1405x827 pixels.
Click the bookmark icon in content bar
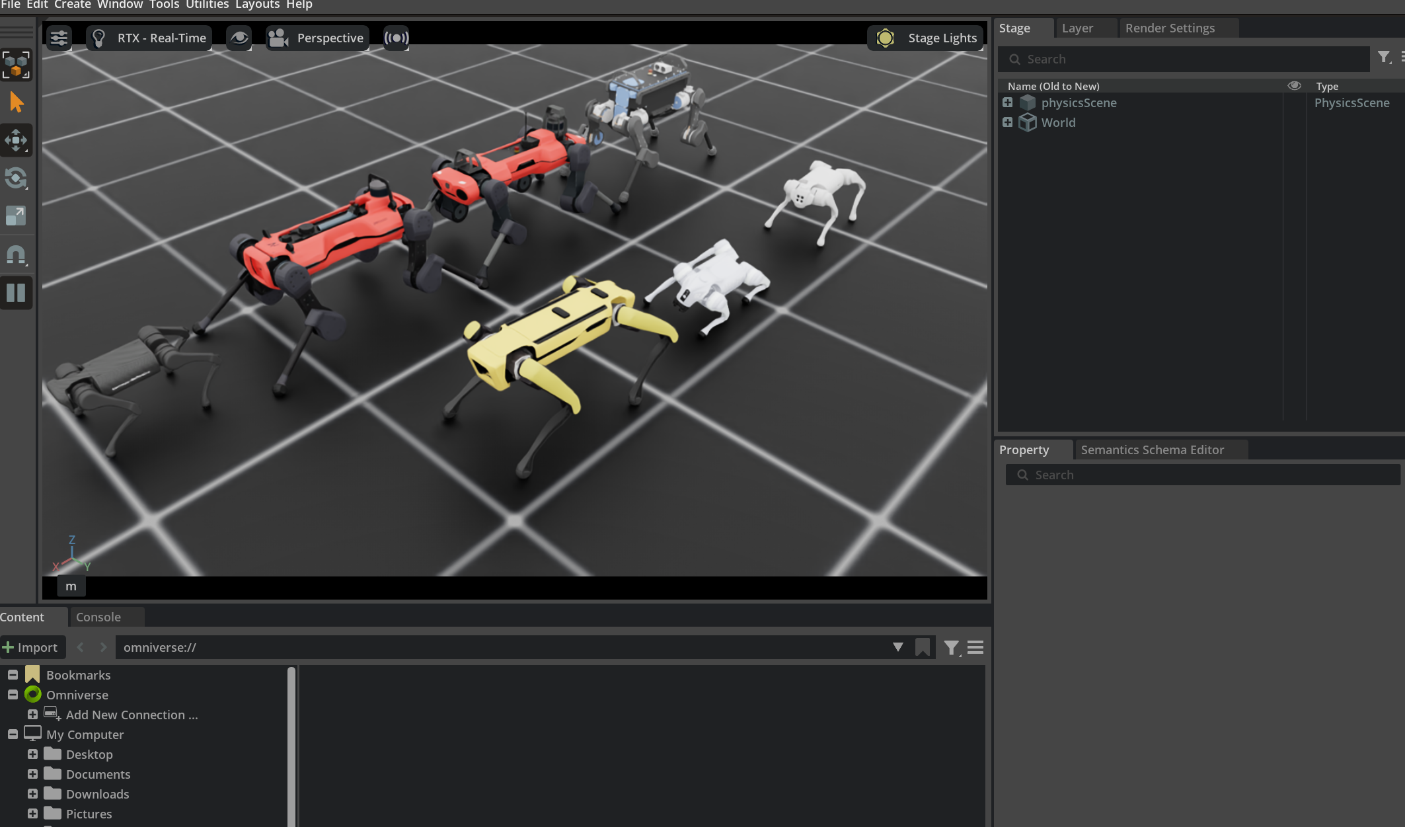coord(923,647)
